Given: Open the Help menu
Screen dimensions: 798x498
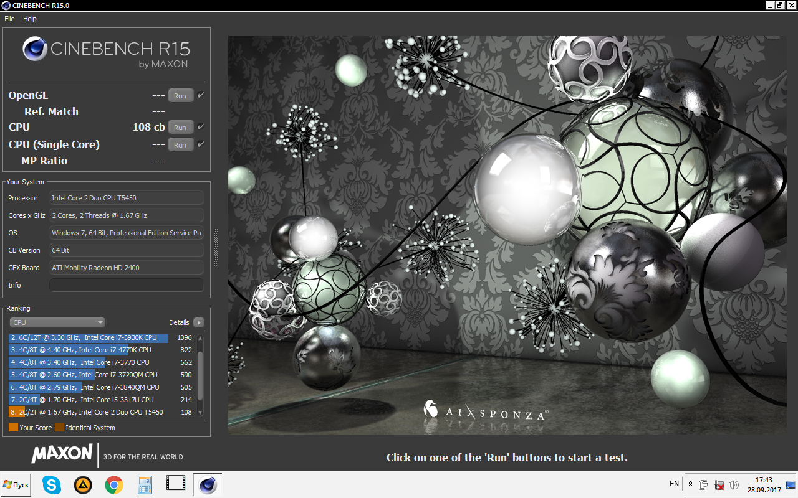Looking at the screenshot, I should [30, 19].
